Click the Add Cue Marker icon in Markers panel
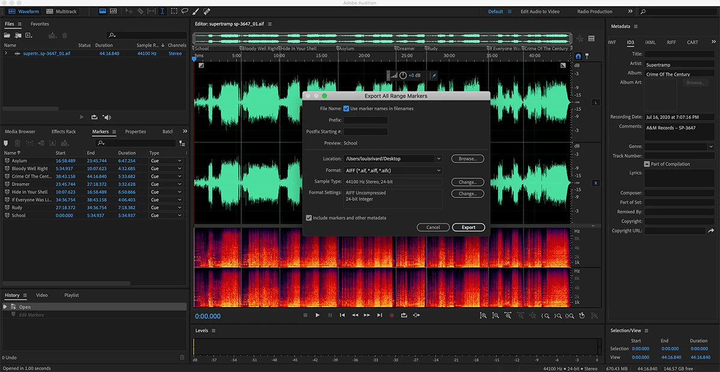The width and height of the screenshot is (720, 372). (6, 143)
